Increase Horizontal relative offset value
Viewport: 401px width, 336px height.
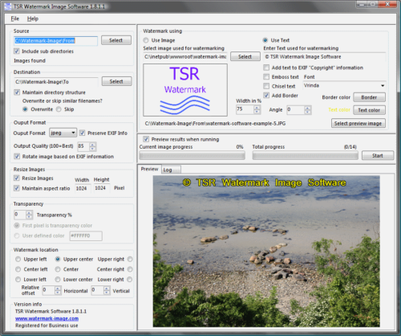(58, 289)
